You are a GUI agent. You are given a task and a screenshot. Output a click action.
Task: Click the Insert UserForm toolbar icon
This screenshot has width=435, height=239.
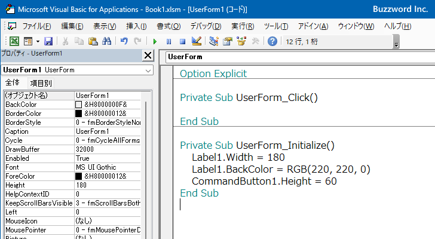click(28, 41)
